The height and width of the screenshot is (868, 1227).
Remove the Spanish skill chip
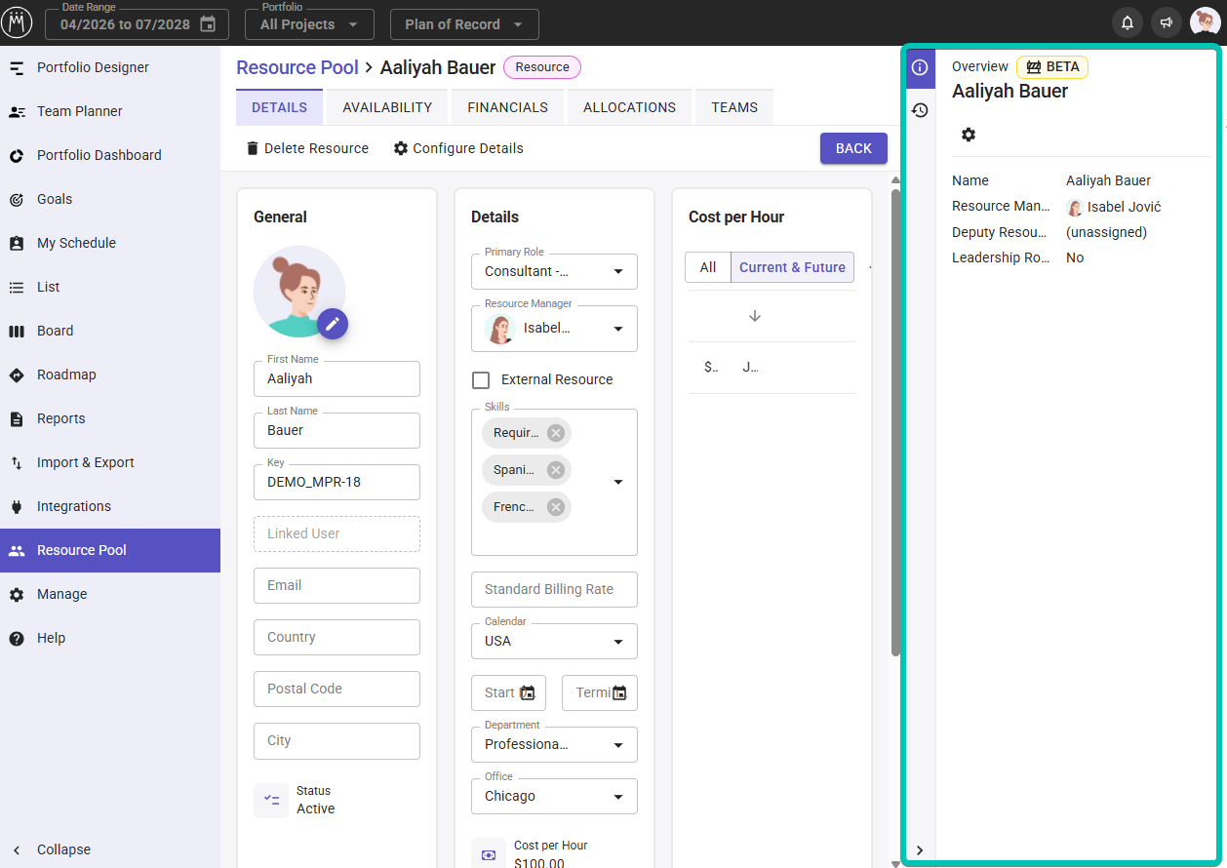pos(556,470)
